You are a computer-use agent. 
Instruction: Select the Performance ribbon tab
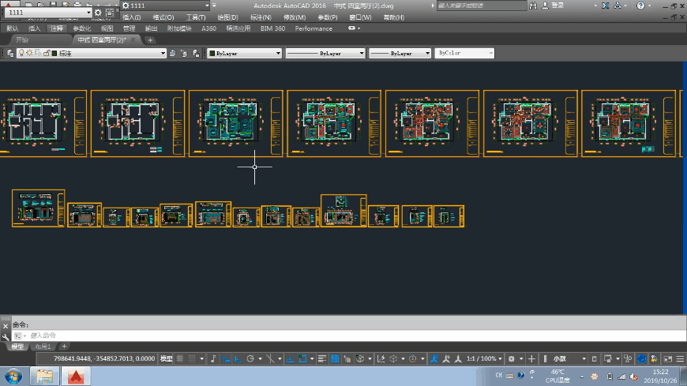313,28
